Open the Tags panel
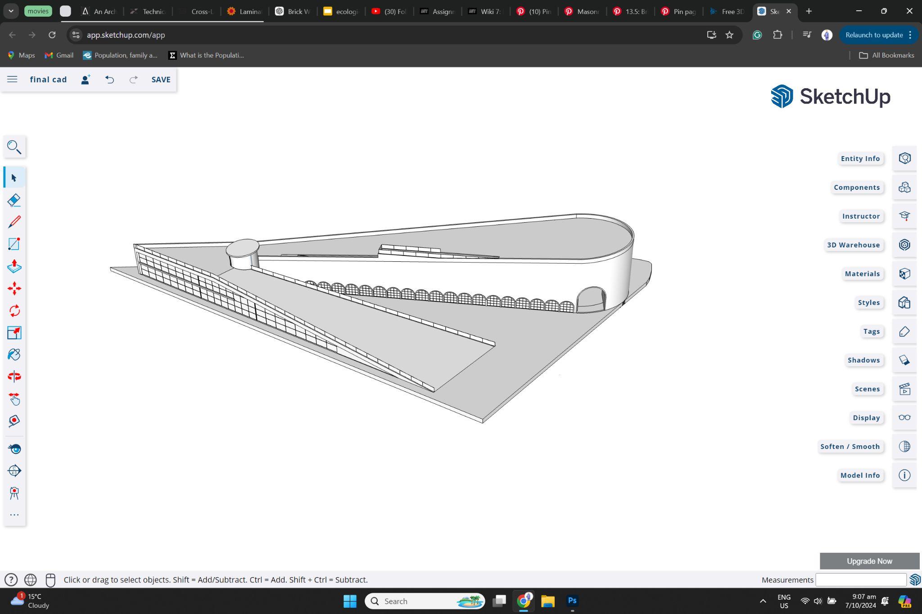The width and height of the screenshot is (922, 614). coord(904,332)
